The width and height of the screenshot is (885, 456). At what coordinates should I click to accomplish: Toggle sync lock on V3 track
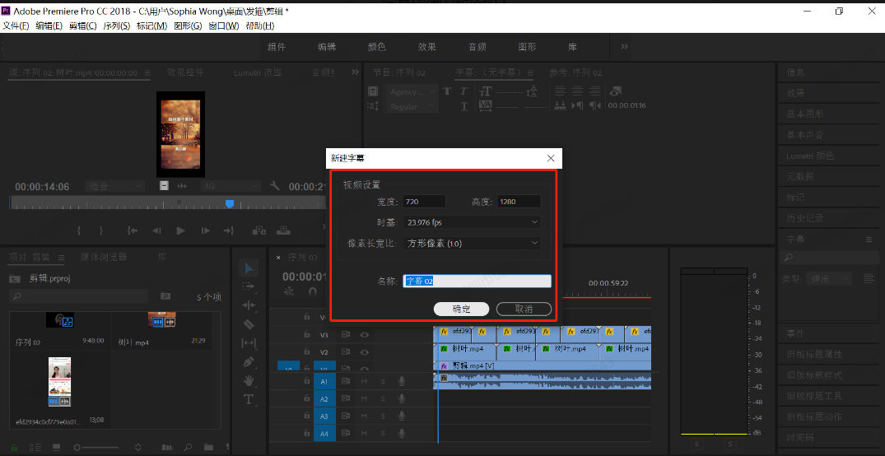[x=346, y=335]
